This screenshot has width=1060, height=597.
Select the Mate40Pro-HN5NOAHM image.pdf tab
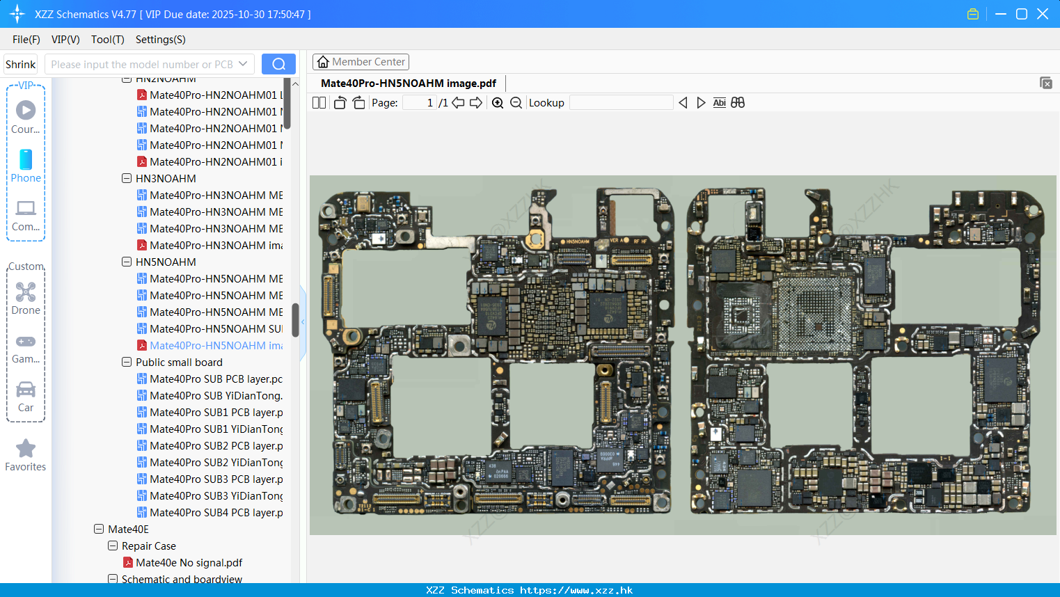[x=409, y=83]
